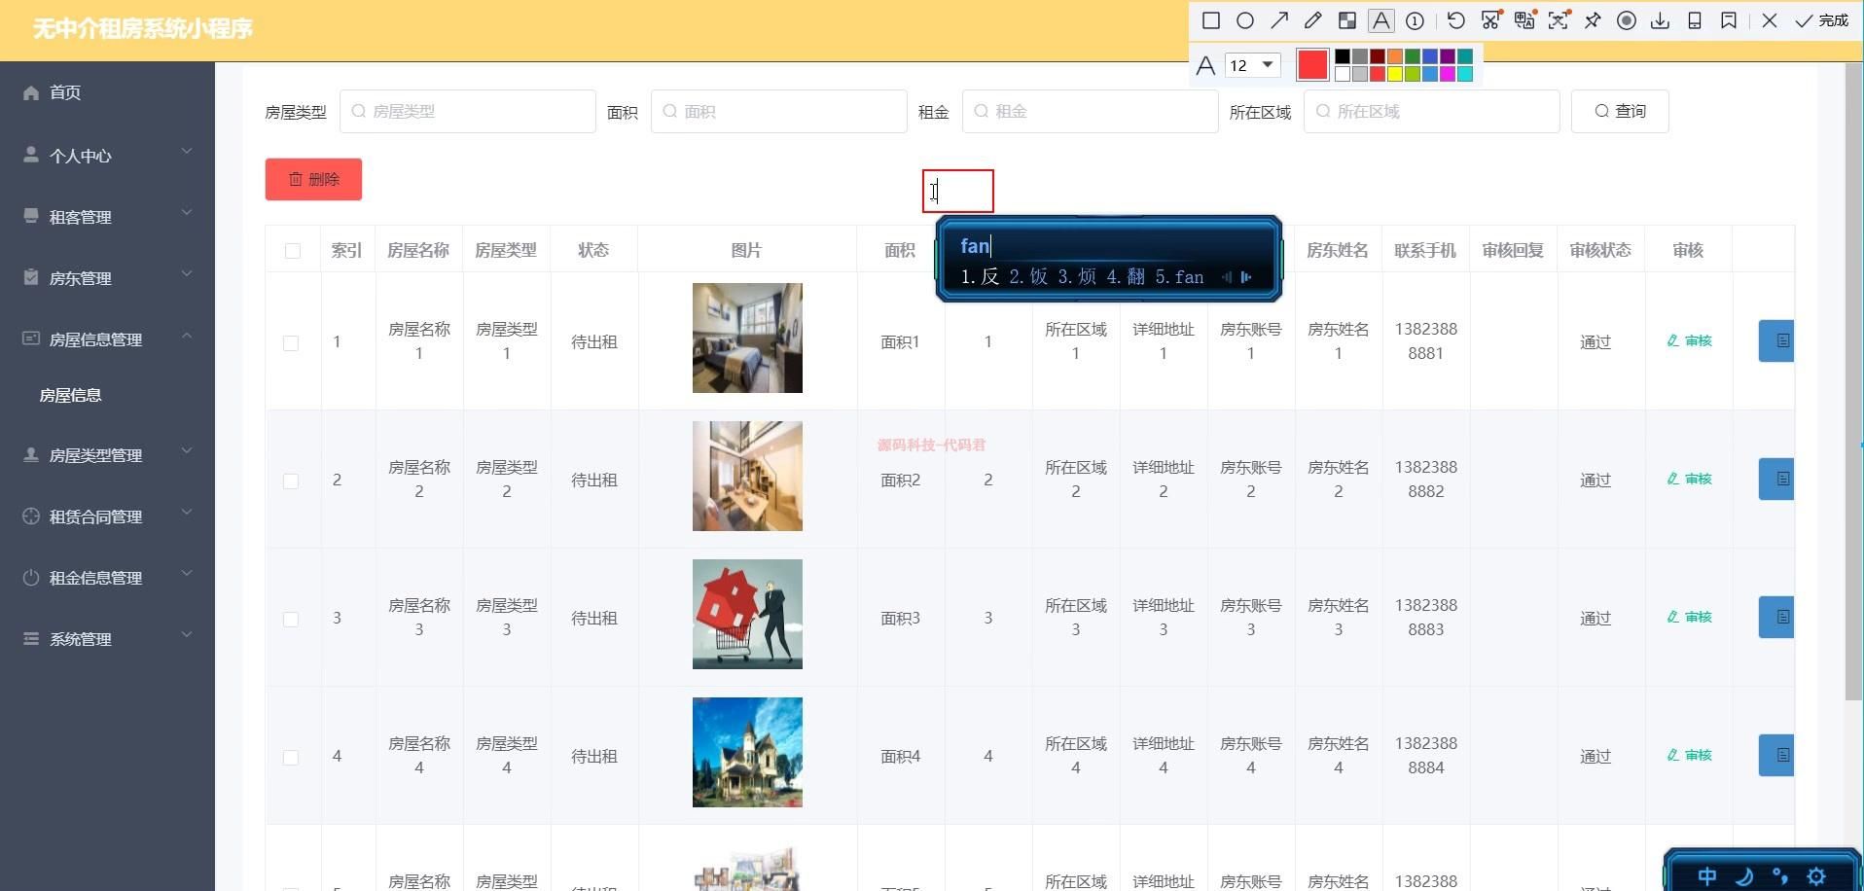
Task: Focus the 租金 search field
Action: point(1091,111)
